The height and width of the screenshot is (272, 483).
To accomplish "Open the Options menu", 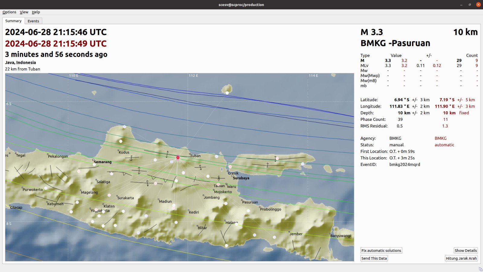I will 9,12.
